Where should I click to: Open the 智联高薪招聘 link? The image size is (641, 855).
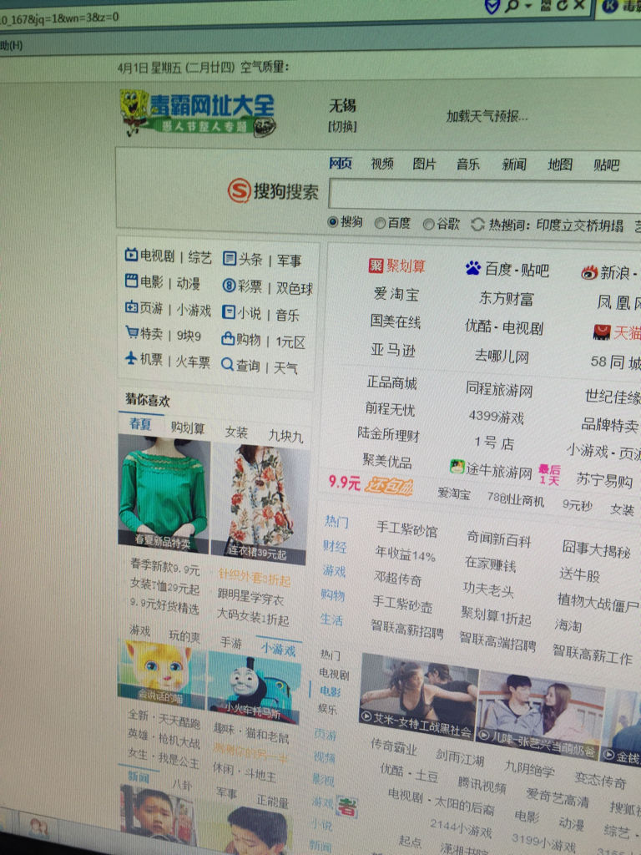coord(407,629)
